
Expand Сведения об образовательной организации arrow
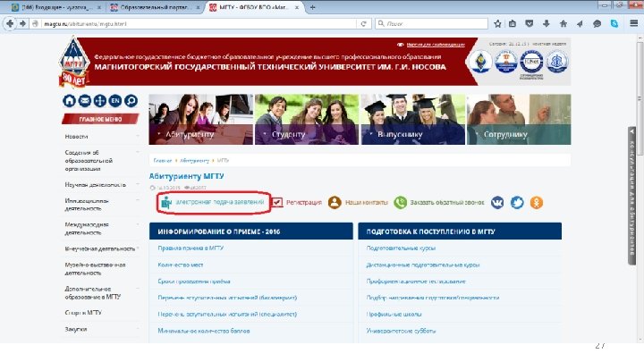[138, 152]
